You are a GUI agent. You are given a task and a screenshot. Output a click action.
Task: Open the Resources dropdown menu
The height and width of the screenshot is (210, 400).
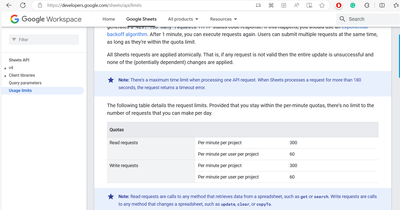[x=223, y=19]
